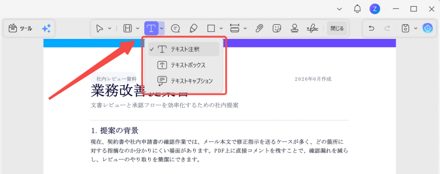Minimize the application window
440x174 pixels.
click(x=396, y=9)
